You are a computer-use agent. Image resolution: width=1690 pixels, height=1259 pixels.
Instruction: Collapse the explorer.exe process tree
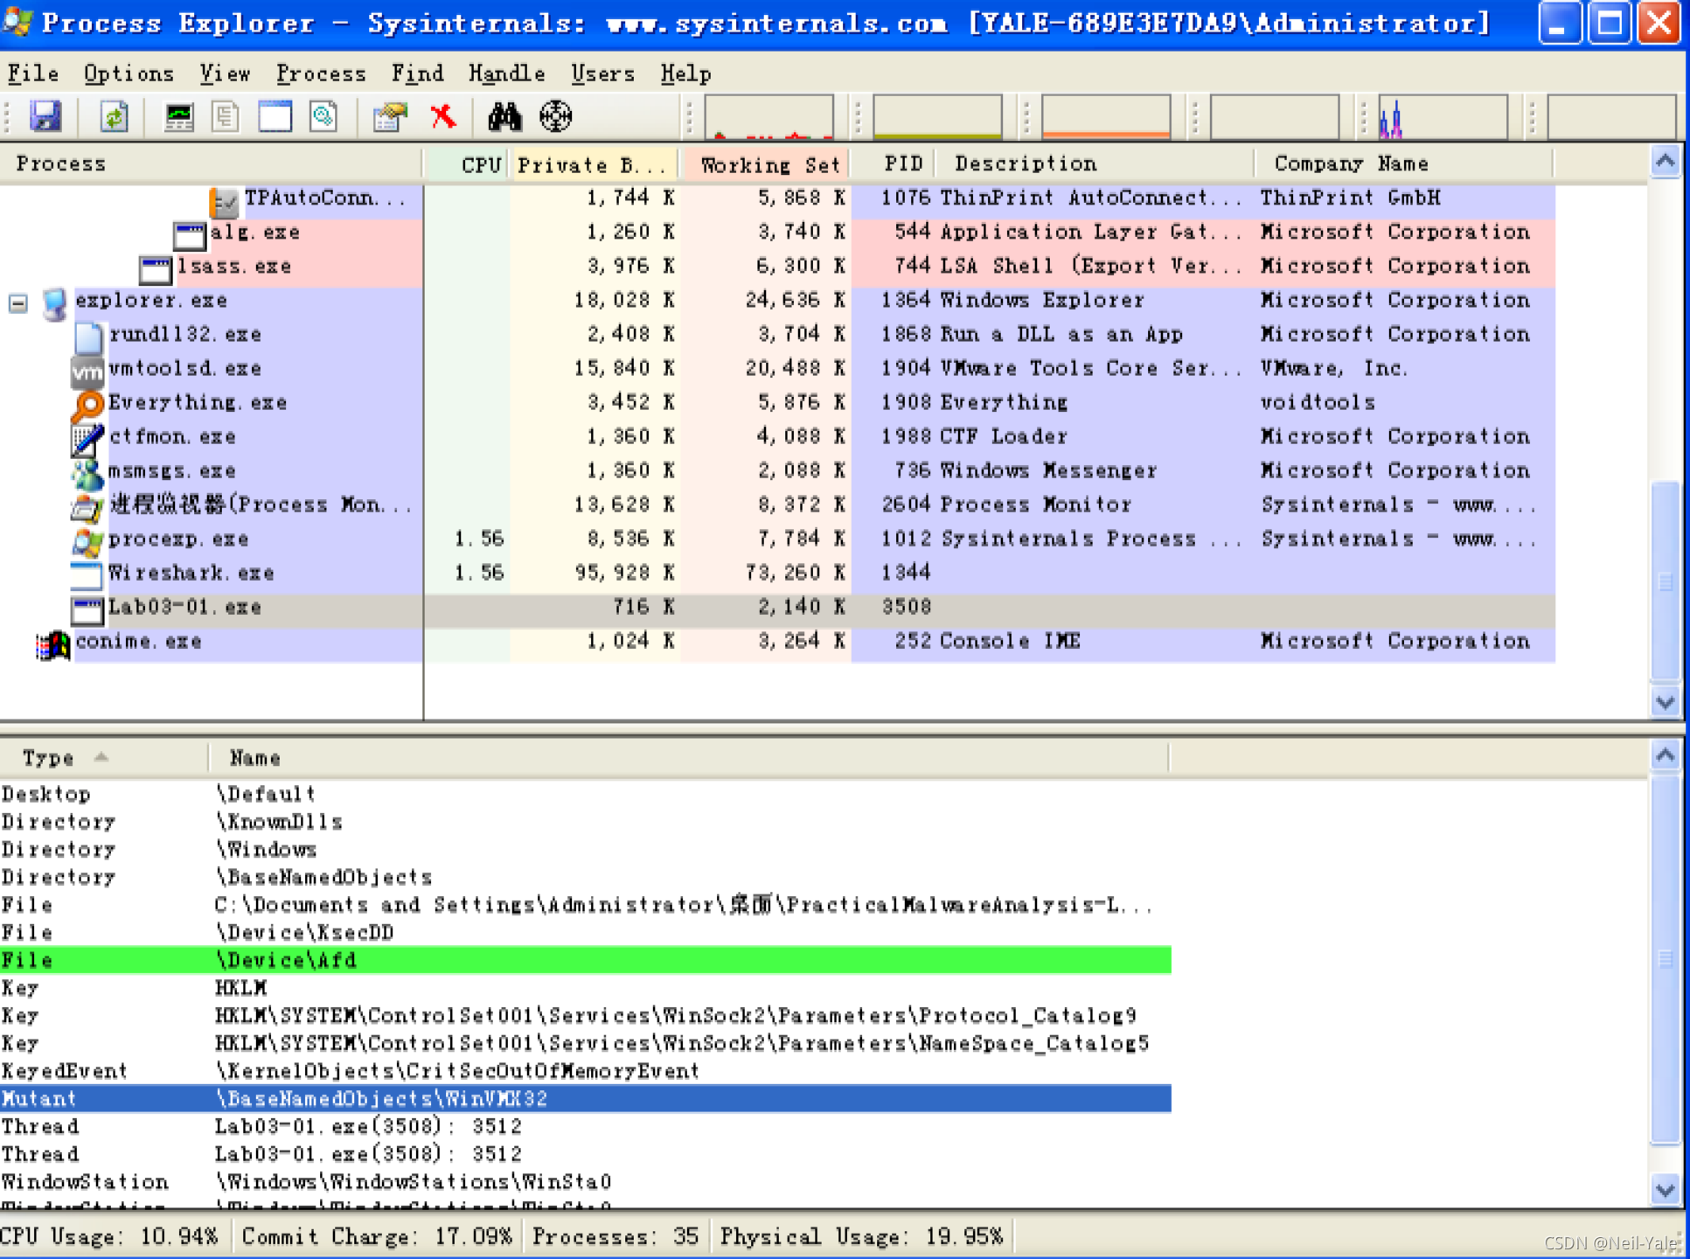[x=18, y=303]
